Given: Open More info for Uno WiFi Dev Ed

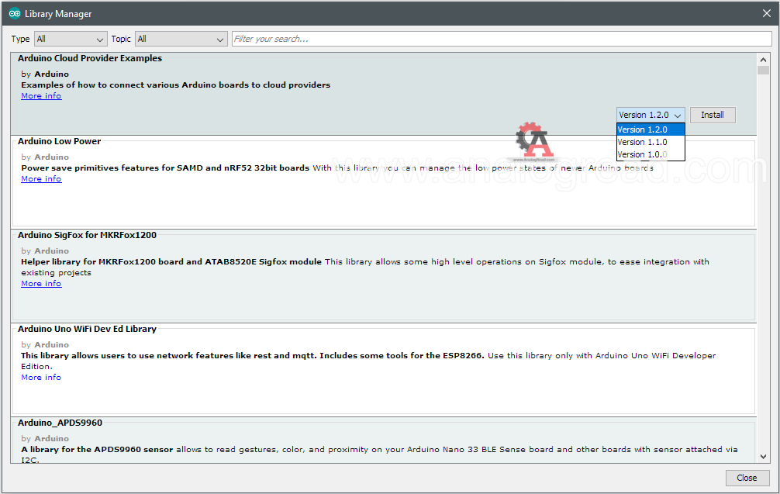Looking at the screenshot, I should 41,378.
